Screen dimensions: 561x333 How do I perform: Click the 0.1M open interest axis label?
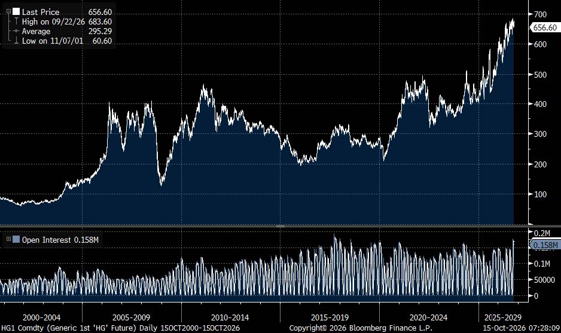(542, 264)
